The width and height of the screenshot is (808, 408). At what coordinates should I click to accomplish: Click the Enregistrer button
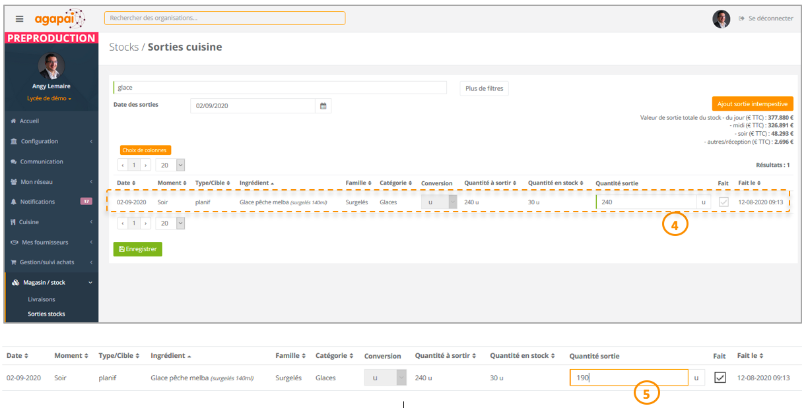coord(137,249)
